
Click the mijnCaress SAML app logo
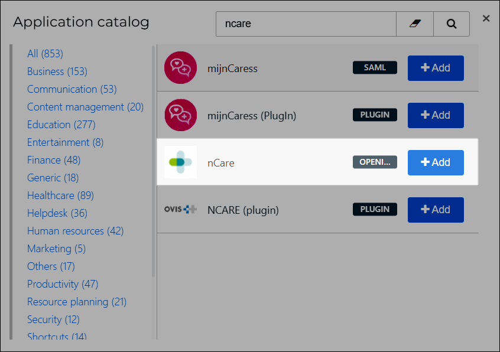click(x=180, y=68)
